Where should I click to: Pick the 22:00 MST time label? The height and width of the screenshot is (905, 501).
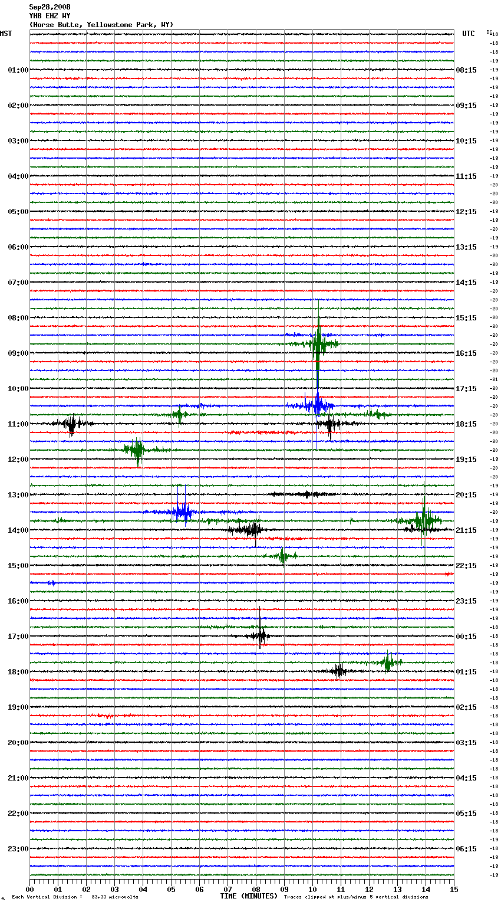[x=18, y=814]
